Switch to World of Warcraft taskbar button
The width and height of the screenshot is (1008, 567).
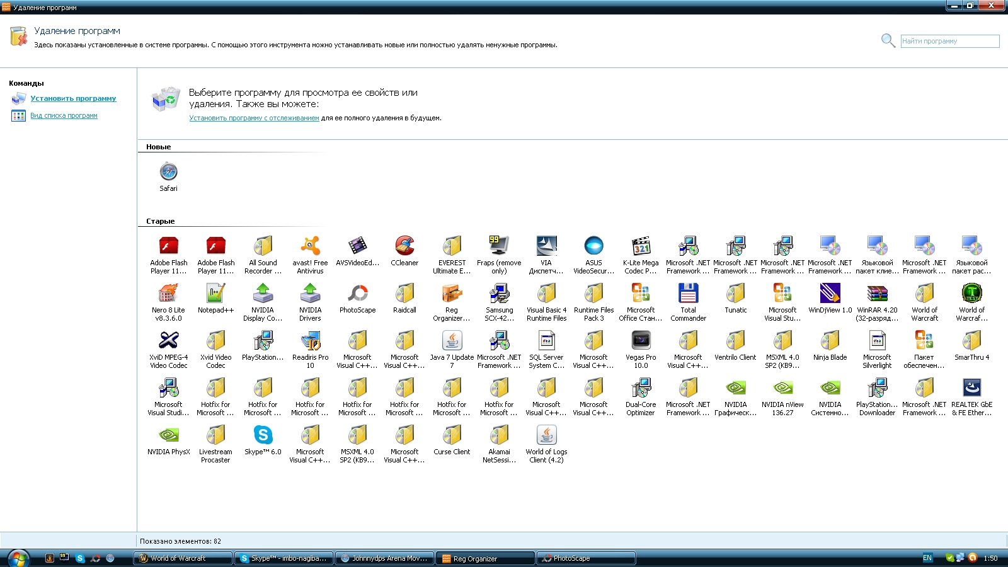pos(183,558)
